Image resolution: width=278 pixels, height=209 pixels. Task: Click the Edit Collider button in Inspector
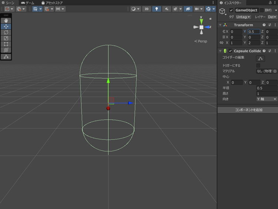260,58
